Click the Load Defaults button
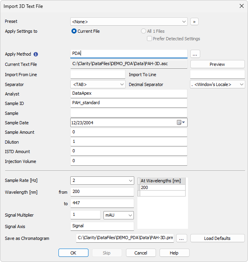Screen dimensions: 248x262 [218, 238]
